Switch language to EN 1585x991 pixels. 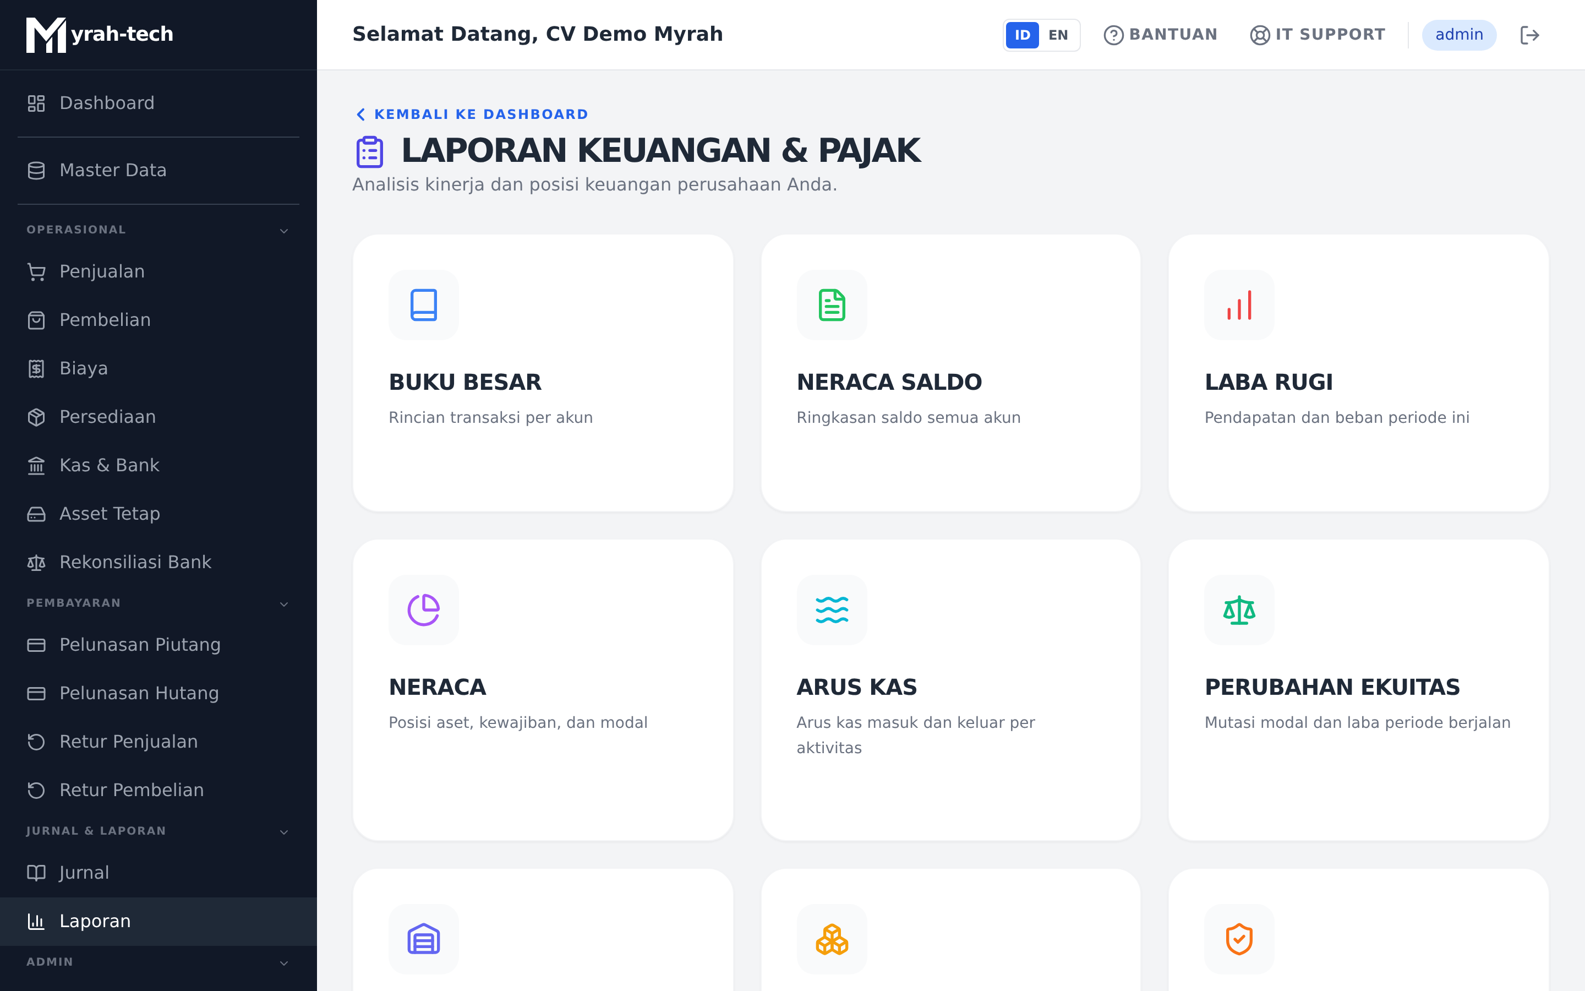tap(1058, 35)
